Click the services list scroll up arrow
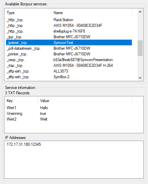 pyautogui.click(x=140, y=12)
